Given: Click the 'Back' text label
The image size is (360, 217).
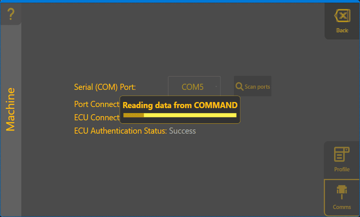Looking at the screenshot, I should [342, 30].
